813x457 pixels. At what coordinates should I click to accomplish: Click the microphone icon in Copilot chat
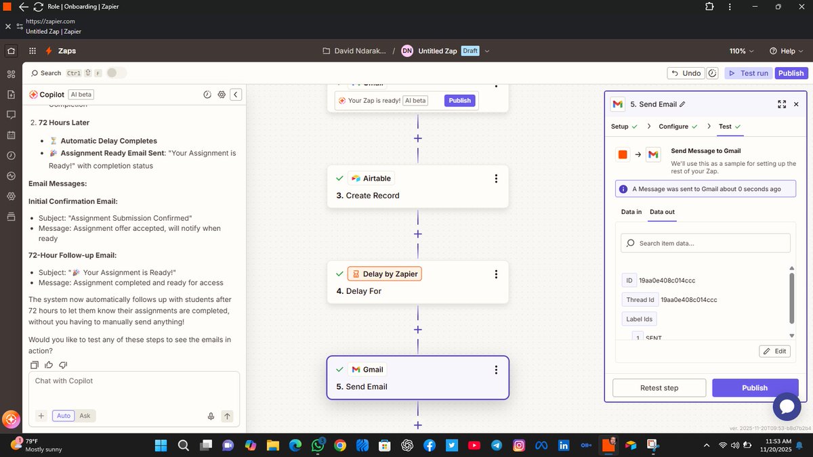[211, 416]
